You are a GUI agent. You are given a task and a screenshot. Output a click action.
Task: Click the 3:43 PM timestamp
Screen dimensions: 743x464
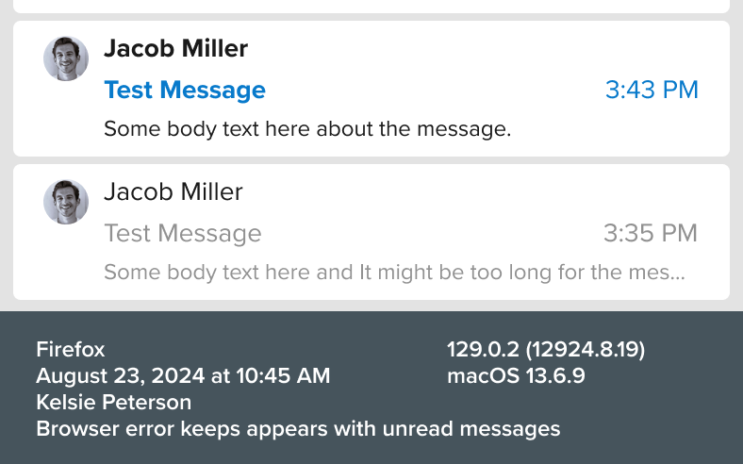pyautogui.click(x=652, y=91)
